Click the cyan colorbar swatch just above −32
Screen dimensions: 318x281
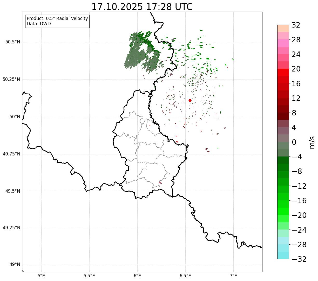pos(283,255)
